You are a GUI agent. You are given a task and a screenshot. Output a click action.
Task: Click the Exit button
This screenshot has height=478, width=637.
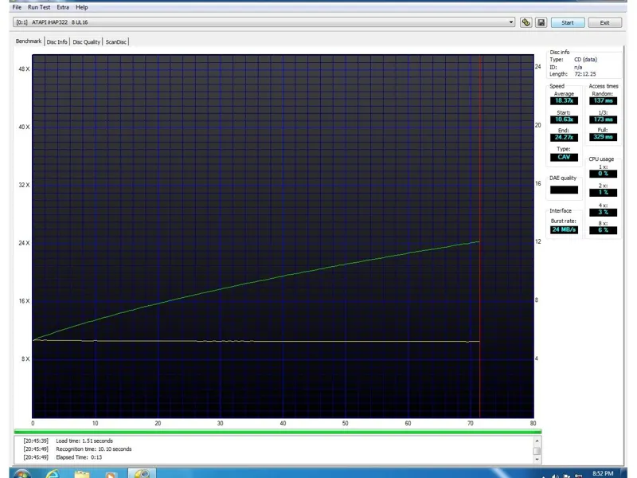604,23
